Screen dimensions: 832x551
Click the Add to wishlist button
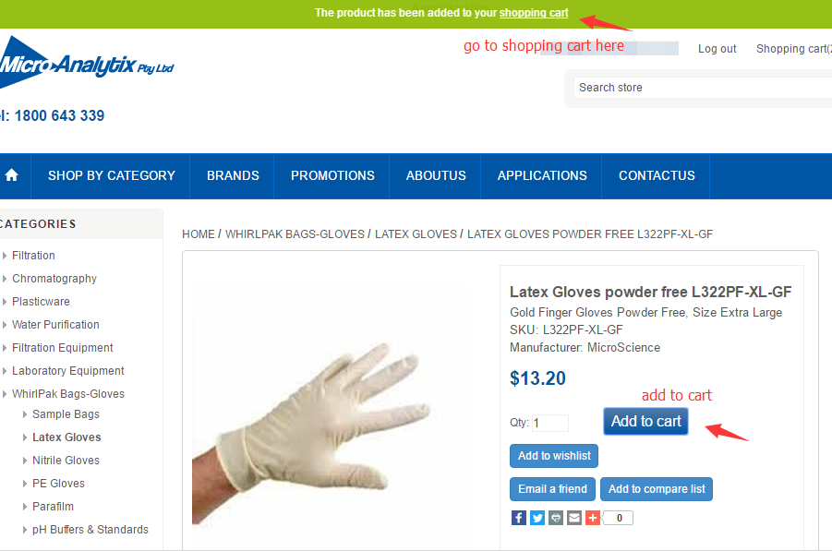point(554,456)
